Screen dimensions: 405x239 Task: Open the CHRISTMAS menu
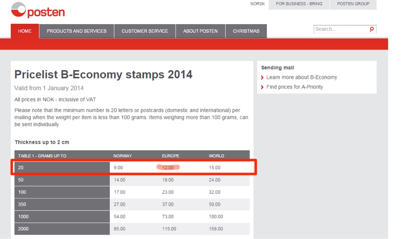246,31
